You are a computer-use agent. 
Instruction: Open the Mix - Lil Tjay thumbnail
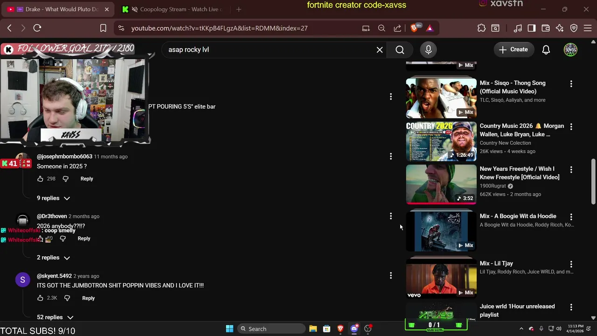pos(441,279)
